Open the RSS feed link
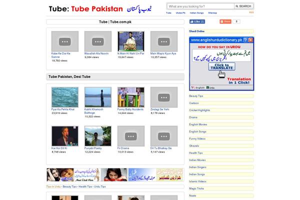300x200 pixels. tap(251, 12)
